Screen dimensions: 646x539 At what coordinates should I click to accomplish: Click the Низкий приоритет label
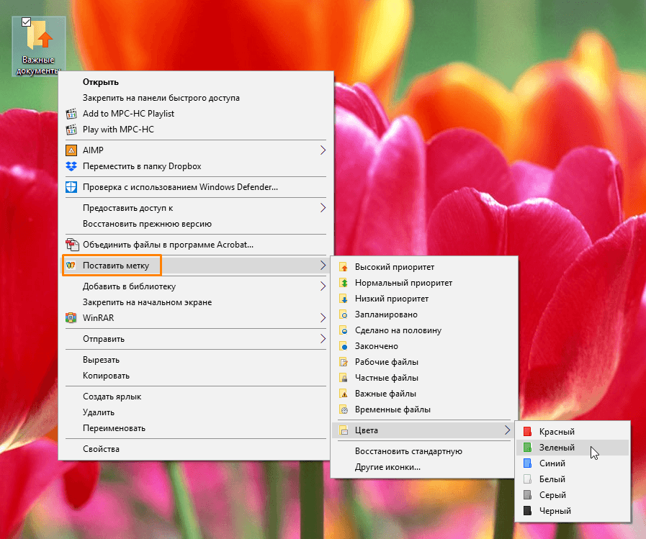(391, 299)
